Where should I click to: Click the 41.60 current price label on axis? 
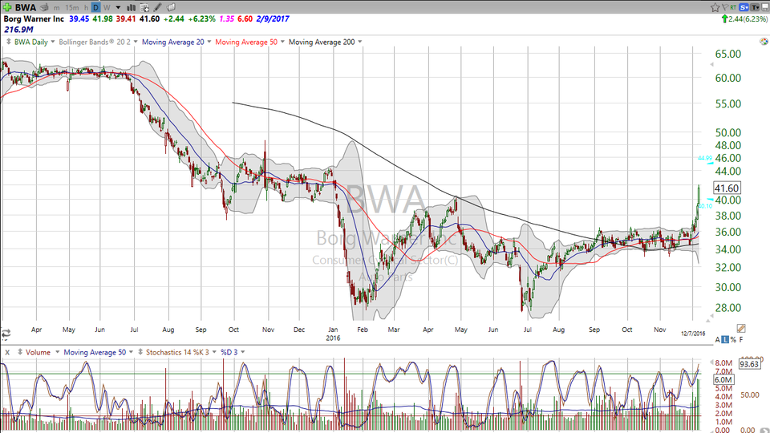[x=727, y=188]
